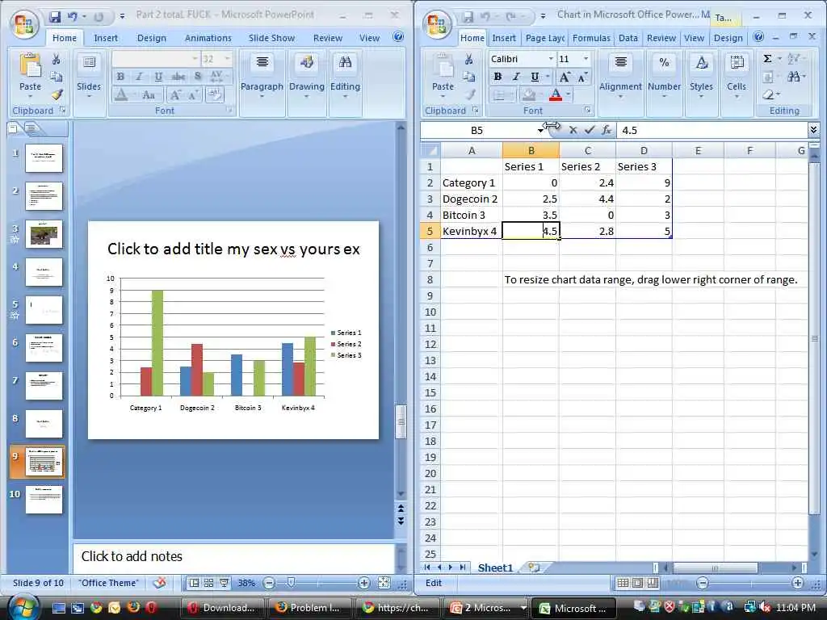Open Excel font size 11 dropdown
Viewport: 827px width, 620px height.
point(586,58)
